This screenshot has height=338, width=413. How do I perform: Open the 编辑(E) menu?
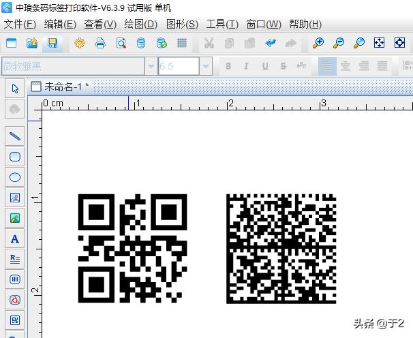(x=60, y=25)
